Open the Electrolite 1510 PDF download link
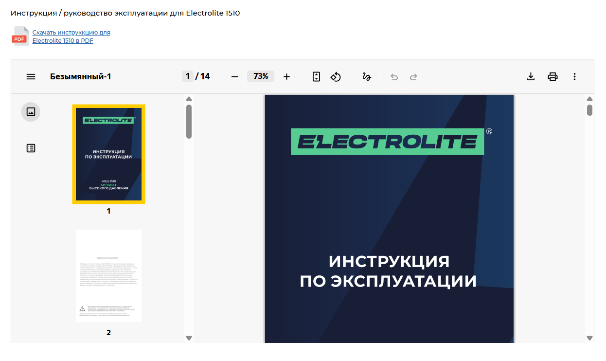This screenshot has height=361, width=606. (x=71, y=36)
